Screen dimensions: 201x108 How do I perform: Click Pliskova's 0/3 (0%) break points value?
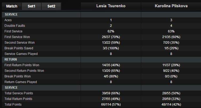pyautogui.click(x=171, y=76)
